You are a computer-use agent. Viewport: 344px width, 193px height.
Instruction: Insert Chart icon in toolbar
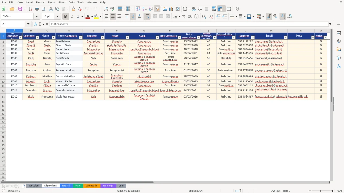click(x=171, y=9)
